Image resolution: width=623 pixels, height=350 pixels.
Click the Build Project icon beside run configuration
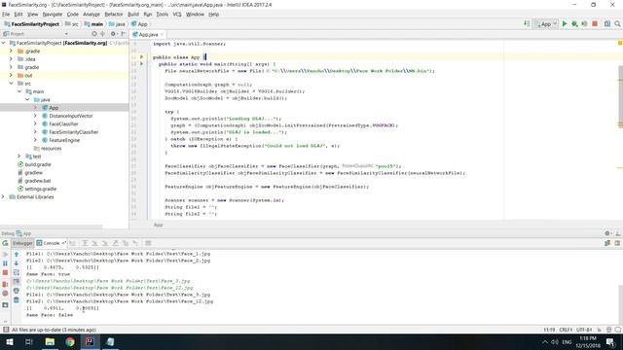coord(527,23)
